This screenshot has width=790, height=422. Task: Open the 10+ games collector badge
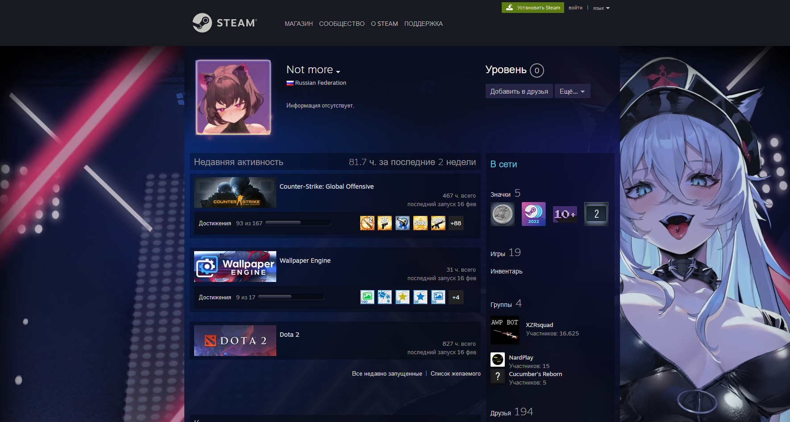565,214
